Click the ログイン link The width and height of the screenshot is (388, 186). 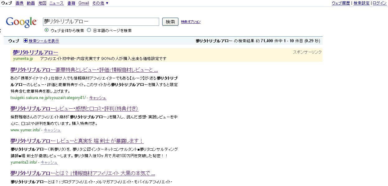pos(380,3)
